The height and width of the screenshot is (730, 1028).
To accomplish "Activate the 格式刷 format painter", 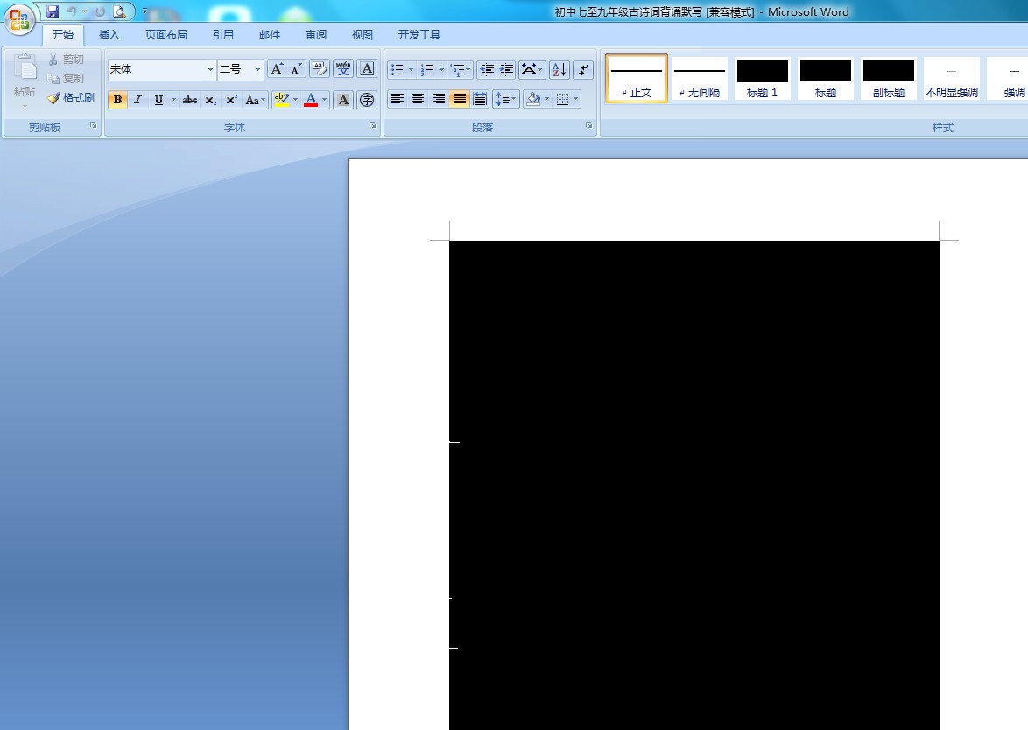I will pyautogui.click(x=71, y=98).
